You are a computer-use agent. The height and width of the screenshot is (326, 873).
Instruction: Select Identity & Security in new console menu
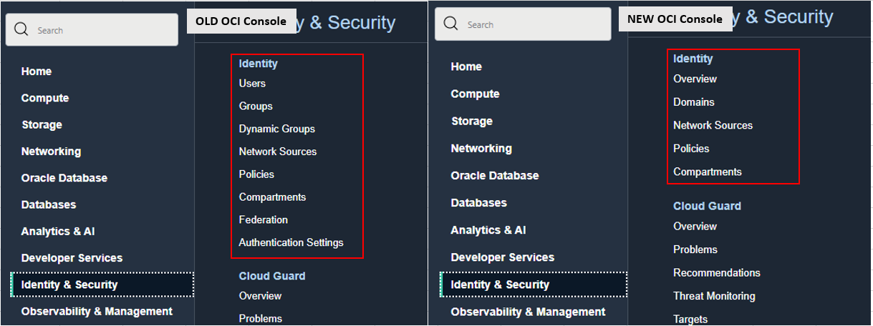click(534, 285)
